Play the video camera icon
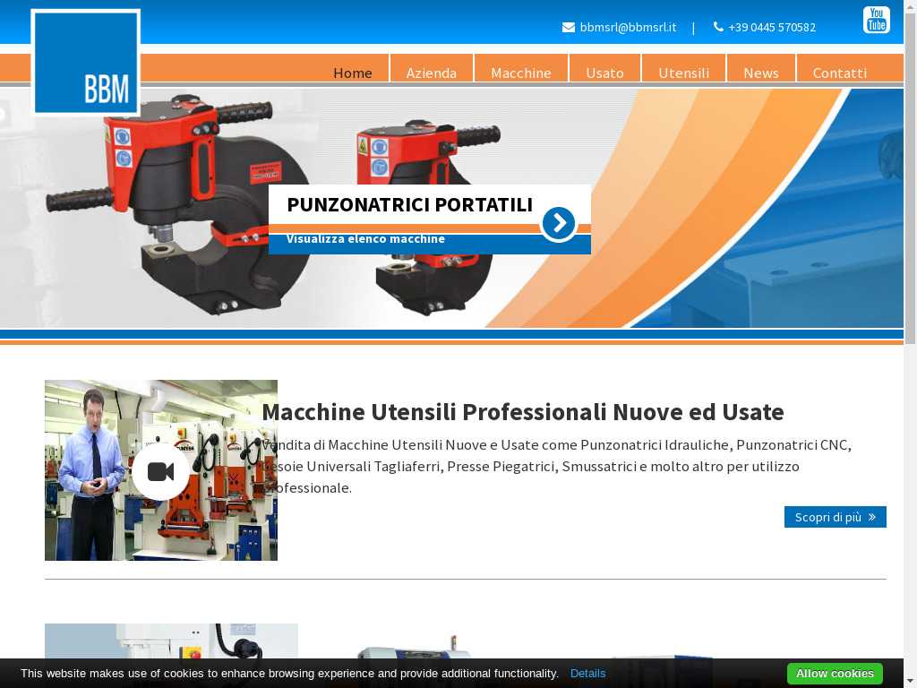The image size is (917, 688). coord(160,471)
